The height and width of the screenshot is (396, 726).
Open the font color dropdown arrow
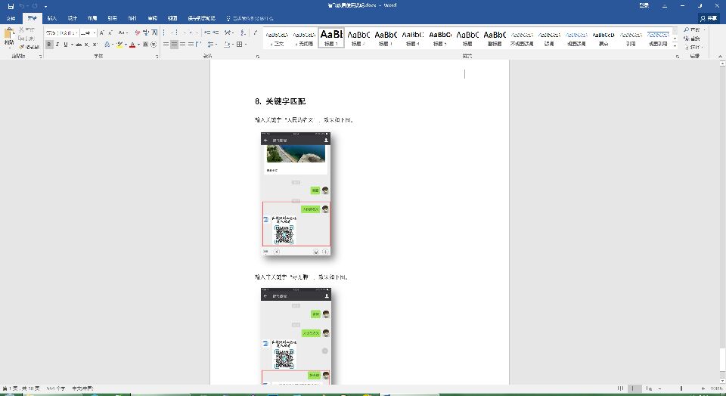point(139,45)
